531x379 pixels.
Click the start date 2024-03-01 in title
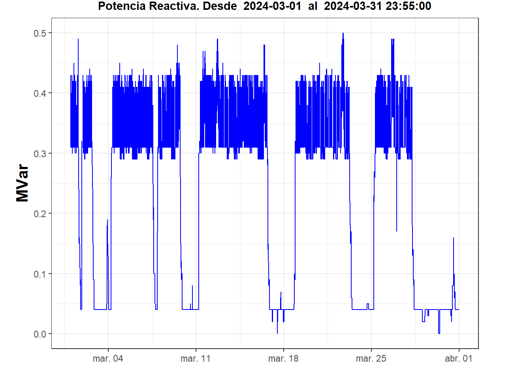point(272,6)
